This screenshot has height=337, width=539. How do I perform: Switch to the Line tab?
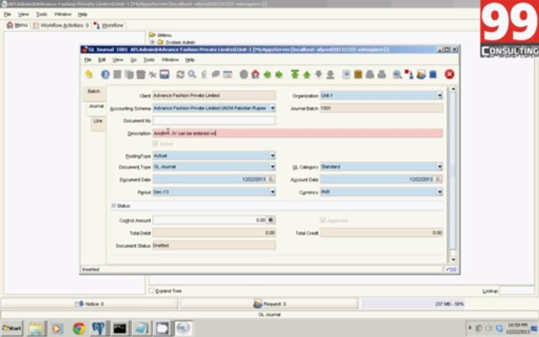(98, 121)
